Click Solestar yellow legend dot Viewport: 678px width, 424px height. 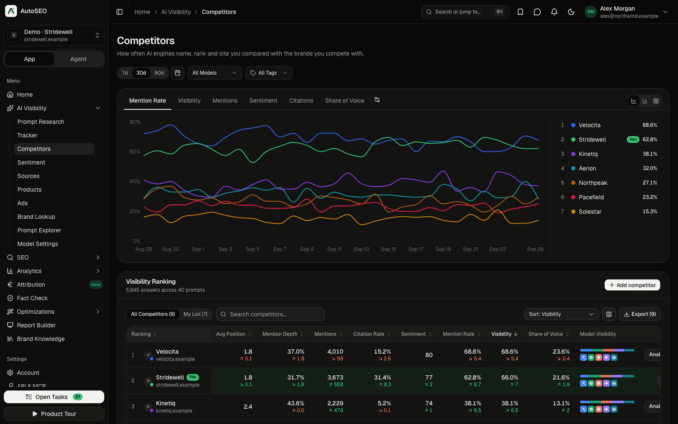[x=573, y=212]
